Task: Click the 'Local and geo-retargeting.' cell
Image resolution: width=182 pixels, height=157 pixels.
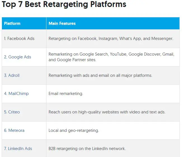Action: tap(113, 130)
